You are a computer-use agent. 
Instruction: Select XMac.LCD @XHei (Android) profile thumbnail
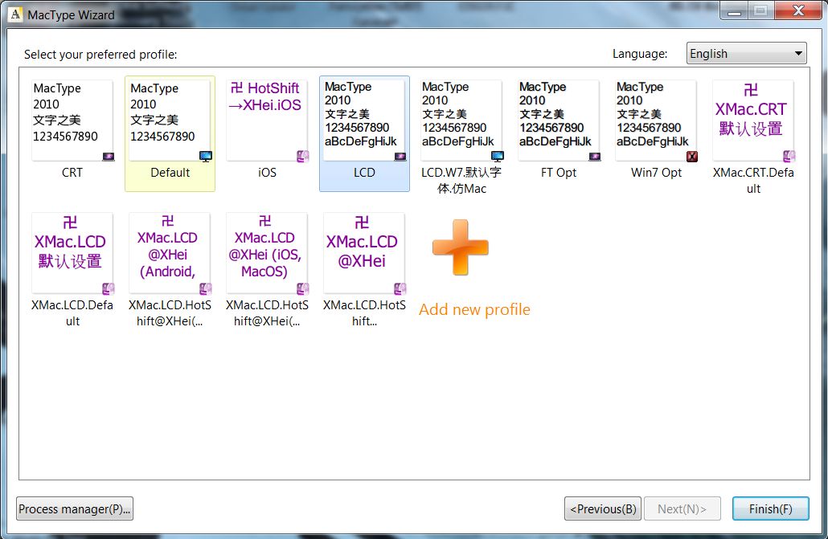[x=170, y=253]
